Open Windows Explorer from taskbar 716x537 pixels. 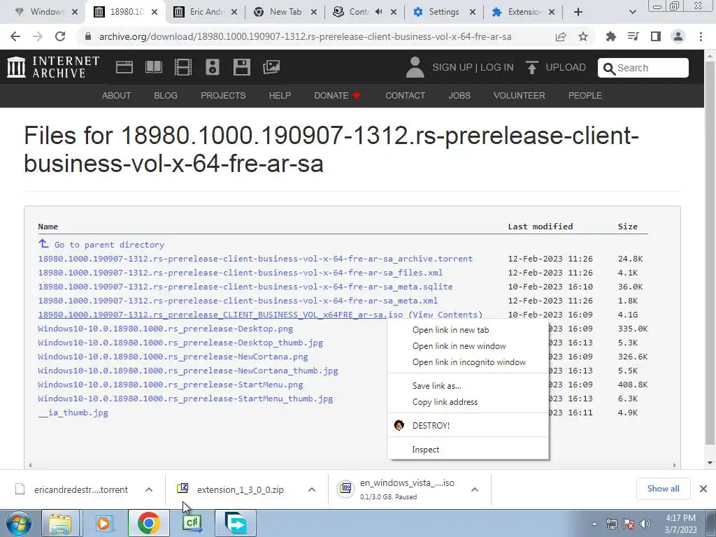pyautogui.click(x=60, y=523)
